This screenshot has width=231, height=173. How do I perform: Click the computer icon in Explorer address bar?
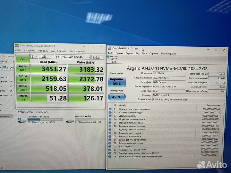[x=4, y=68]
